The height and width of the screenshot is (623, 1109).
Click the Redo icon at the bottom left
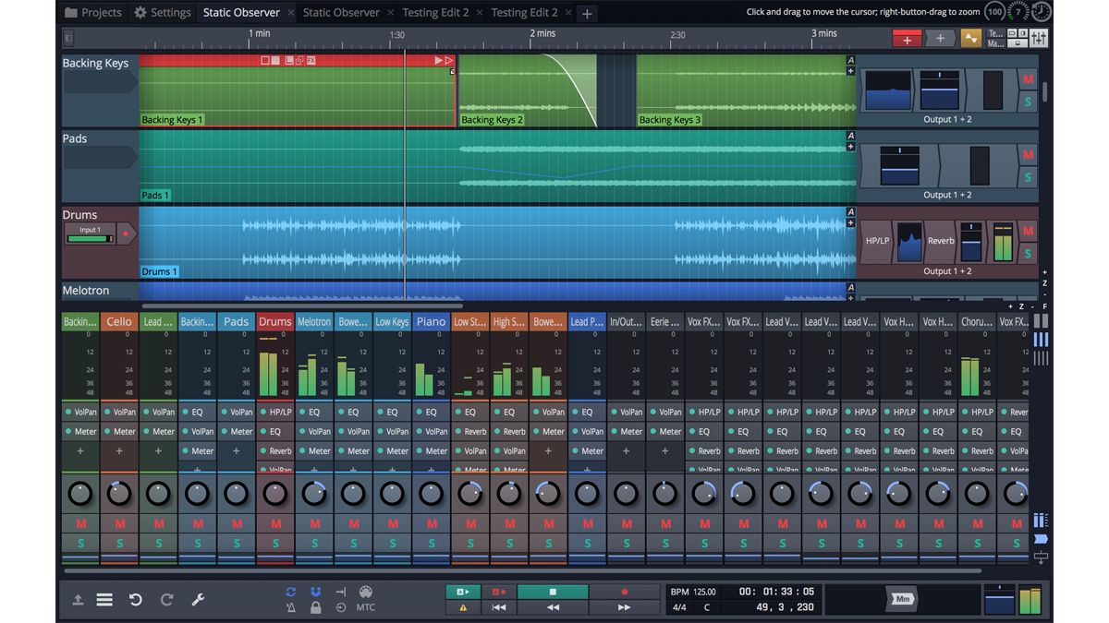tap(166, 599)
